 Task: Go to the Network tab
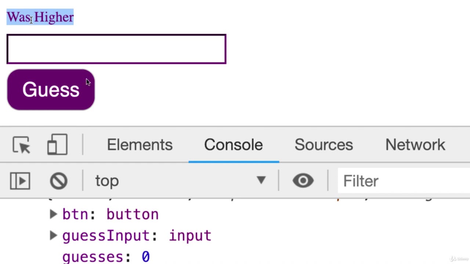coord(415,145)
